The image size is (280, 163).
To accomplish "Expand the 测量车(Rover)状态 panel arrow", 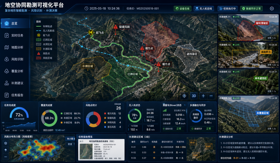I will click(185, 105).
